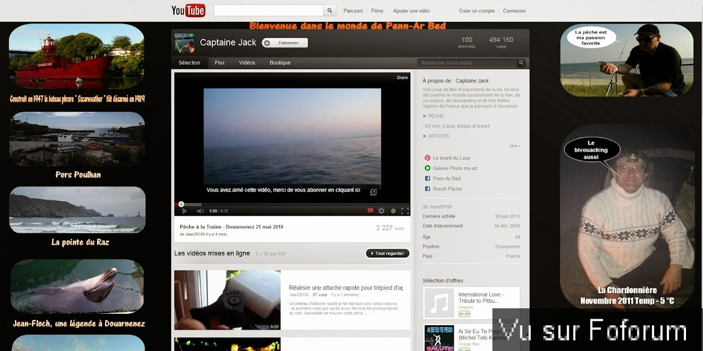Open Captaine Jack channel avatar
This screenshot has width=703, height=351.
point(184,43)
